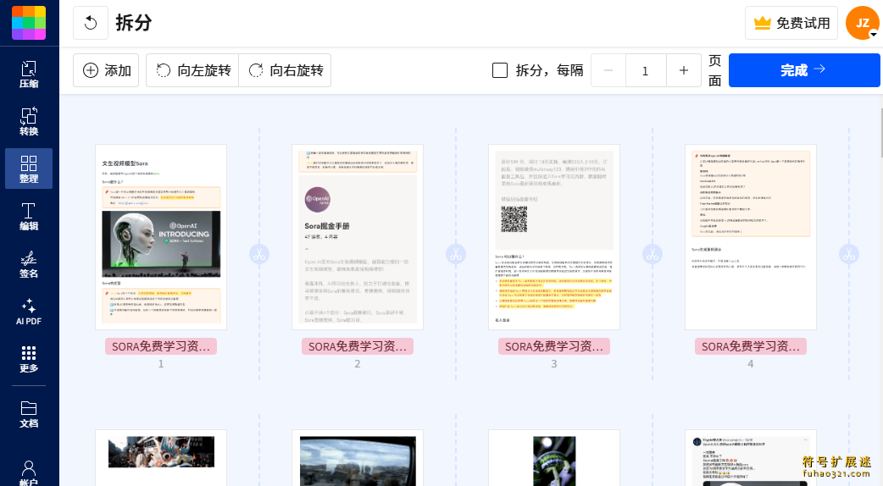Select second-row thumbnail with flower photo
This screenshot has height=486, width=883.
click(x=554, y=458)
